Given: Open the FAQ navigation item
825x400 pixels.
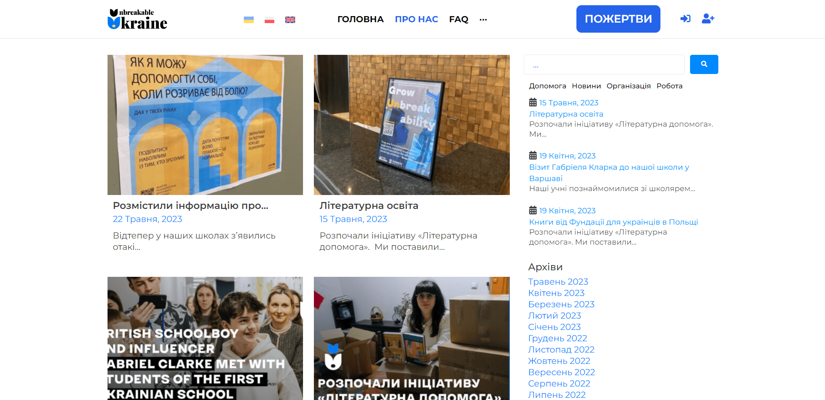Looking at the screenshot, I should click(x=458, y=19).
